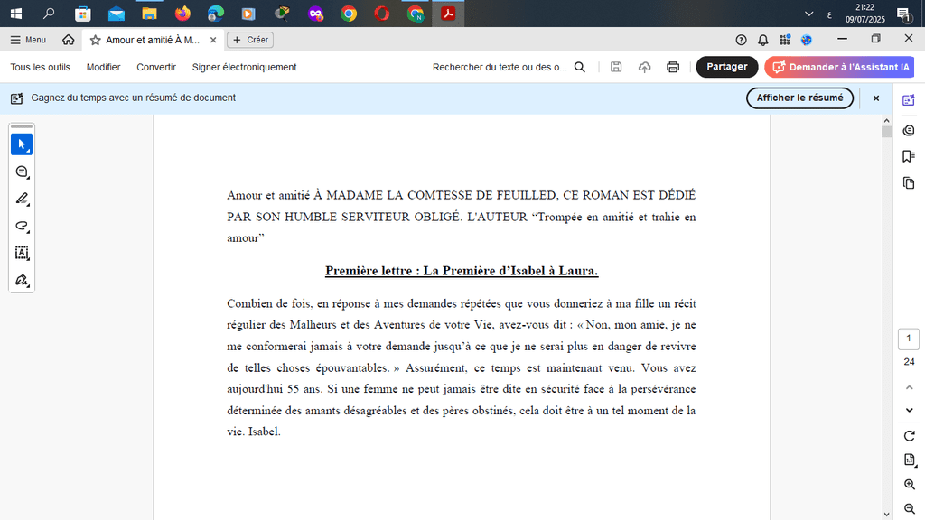Switch to the Amour et amitié tab
This screenshot has width=925, height=520.
click(153, 40)
